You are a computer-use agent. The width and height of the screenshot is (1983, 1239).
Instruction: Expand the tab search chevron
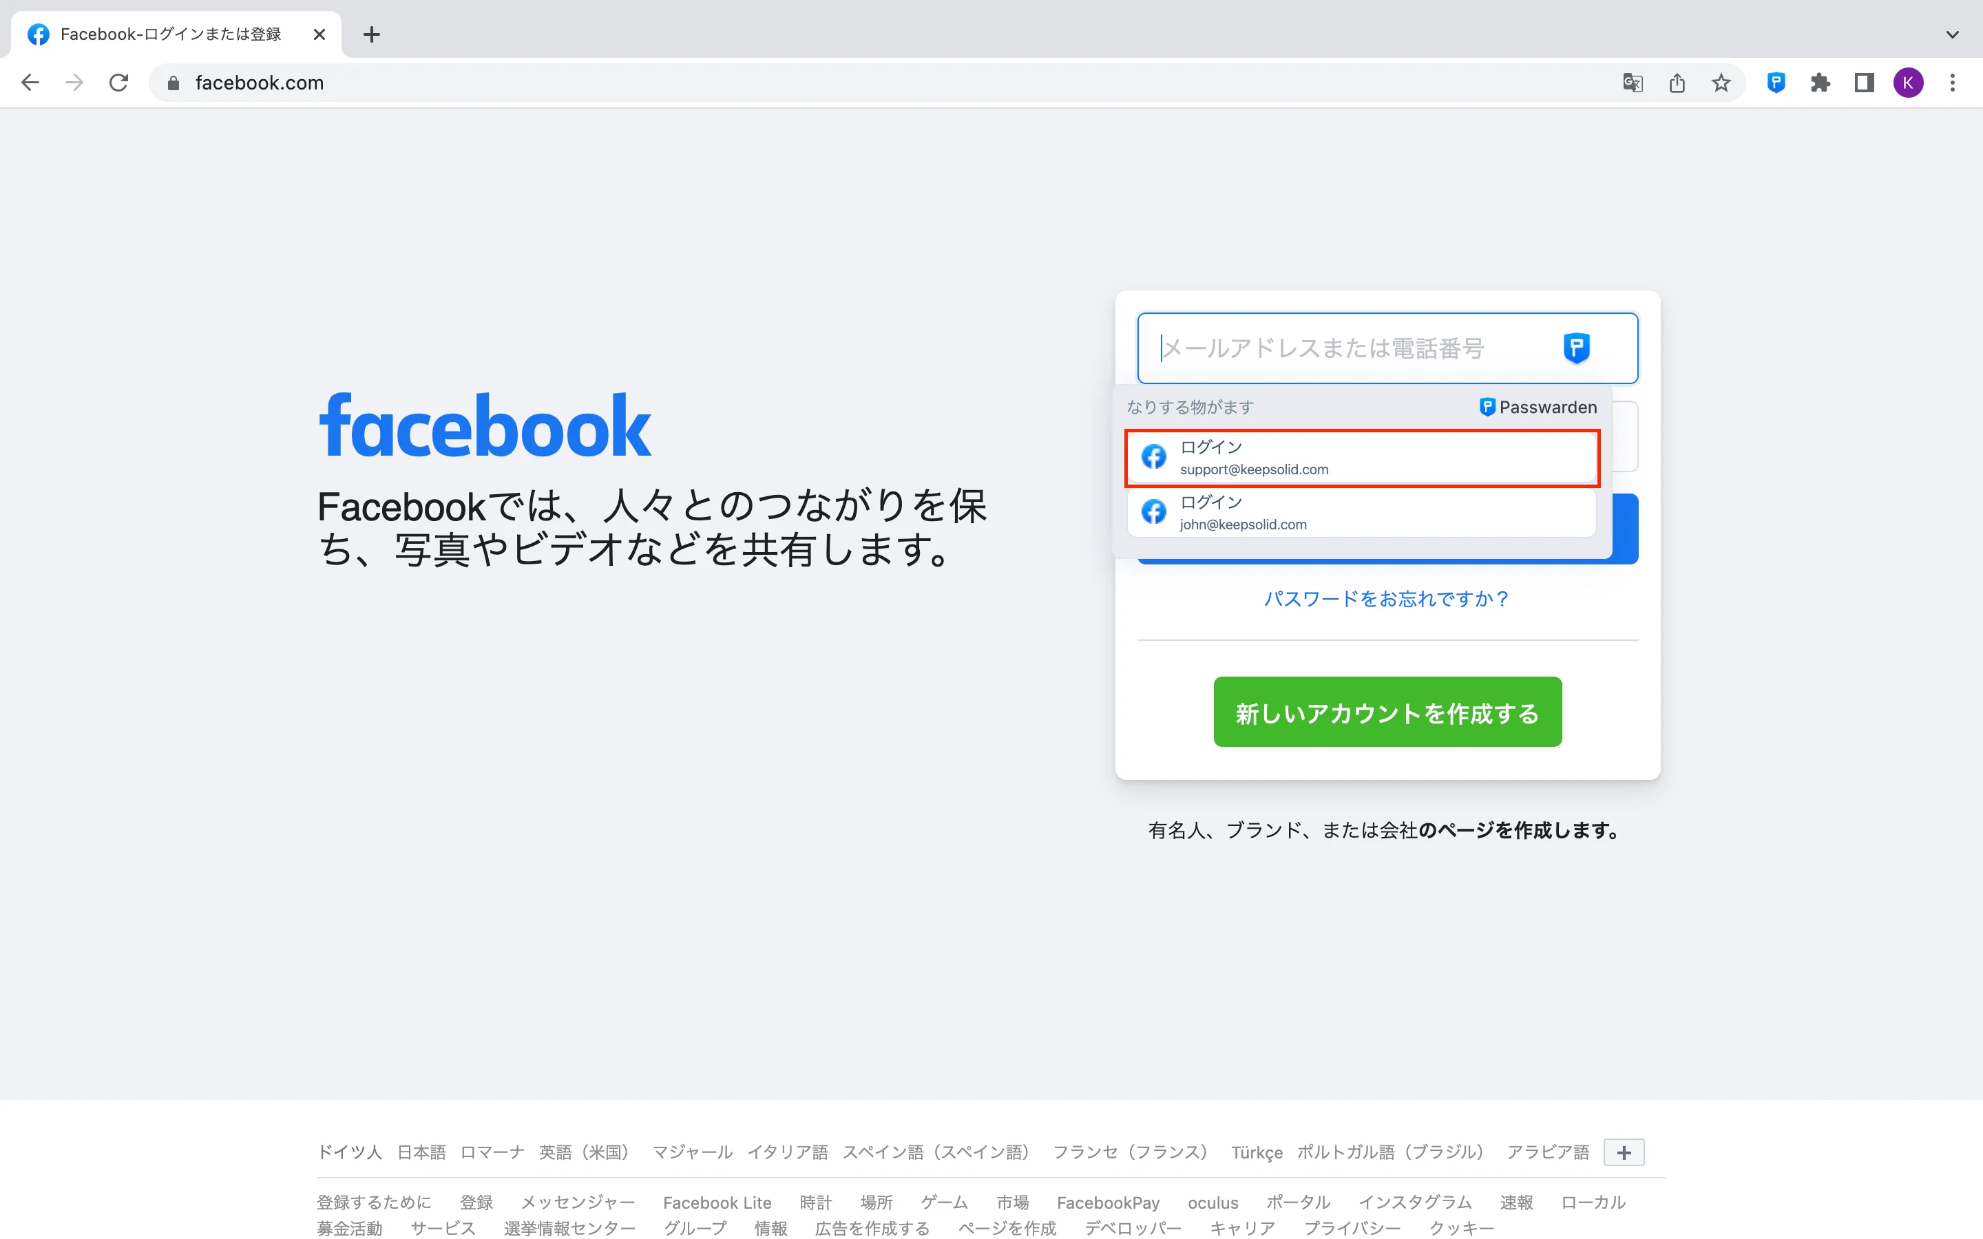[x=1952, y=34]
